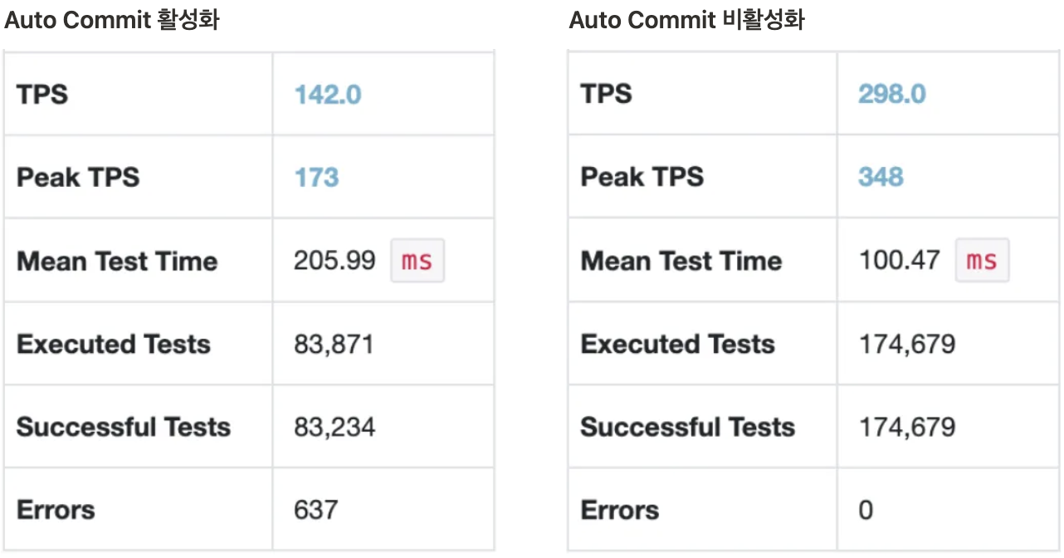Select the left table's Mean Test Time label

(x=117, y=261)
